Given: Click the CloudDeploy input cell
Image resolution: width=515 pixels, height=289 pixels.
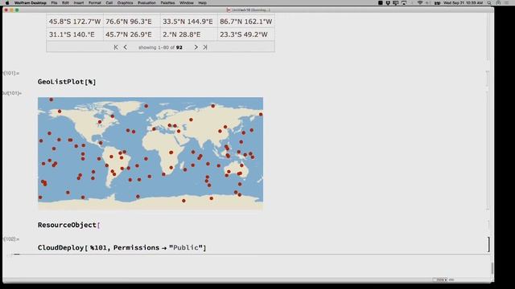Looking at the screenshot, I should point(122,248).
